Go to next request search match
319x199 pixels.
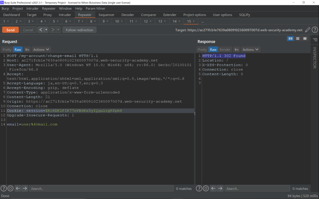[25, 188]
